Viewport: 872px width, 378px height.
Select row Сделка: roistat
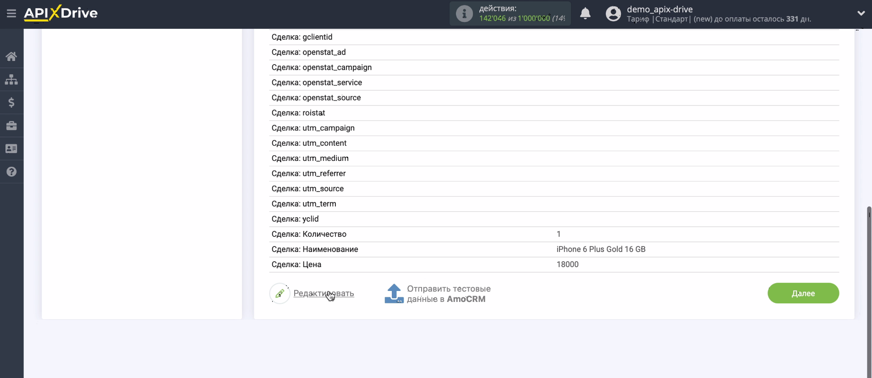point(554,113)
